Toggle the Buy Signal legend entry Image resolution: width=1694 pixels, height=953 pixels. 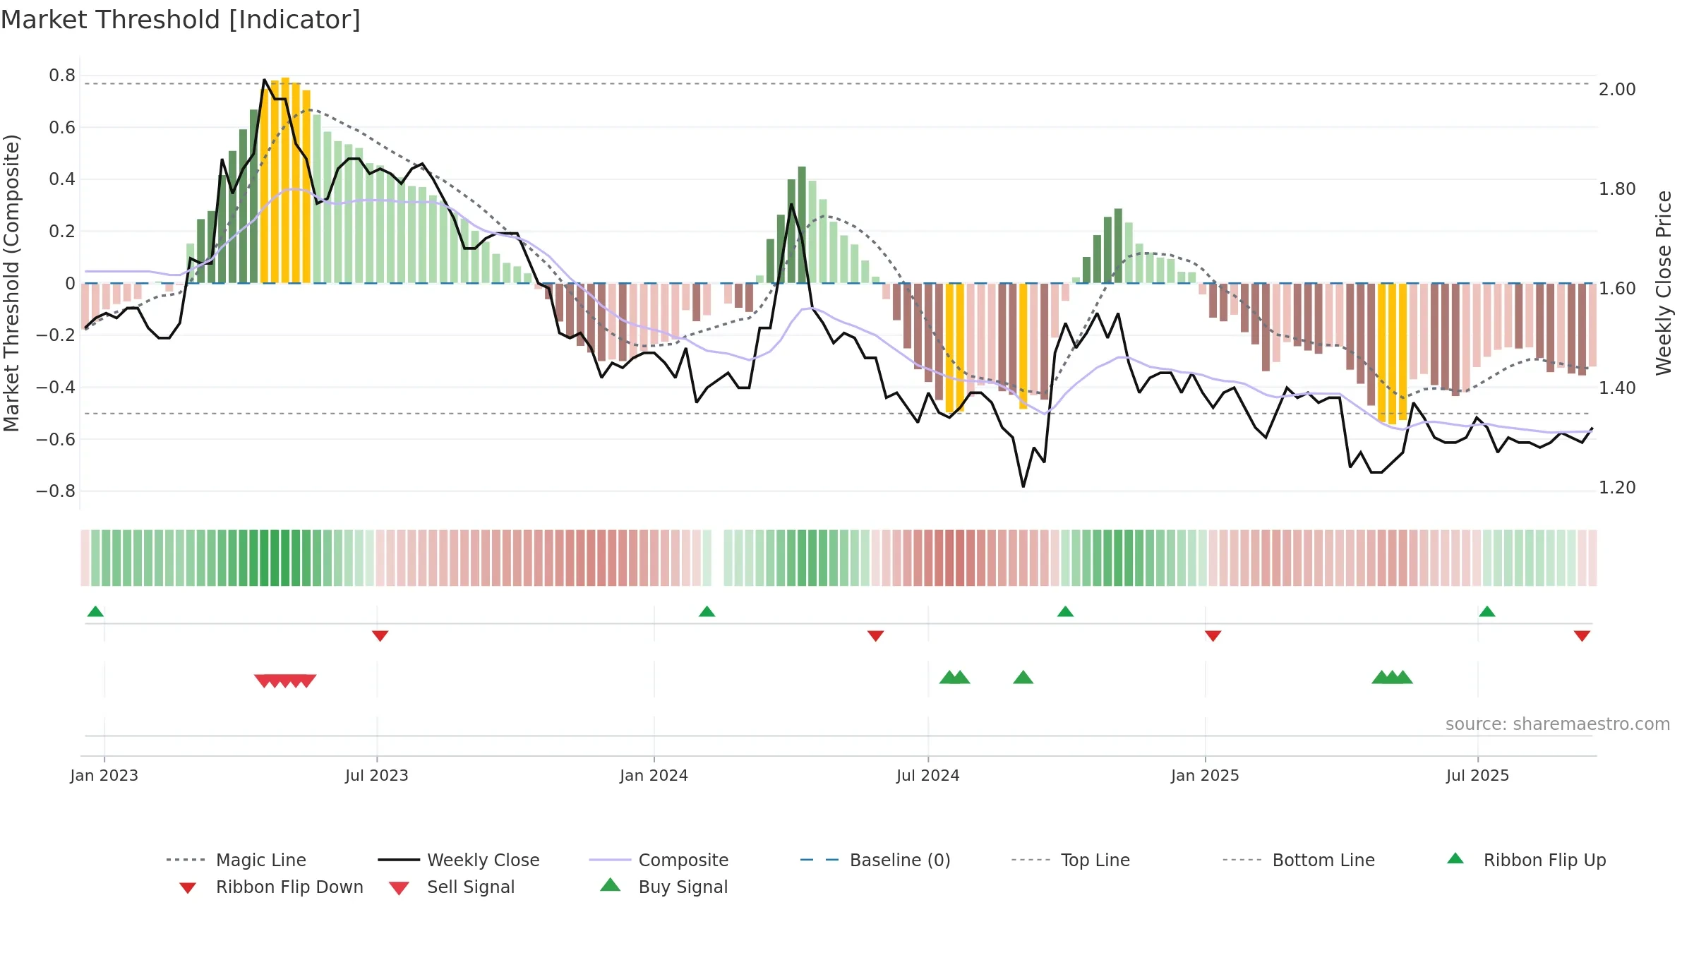663,887
